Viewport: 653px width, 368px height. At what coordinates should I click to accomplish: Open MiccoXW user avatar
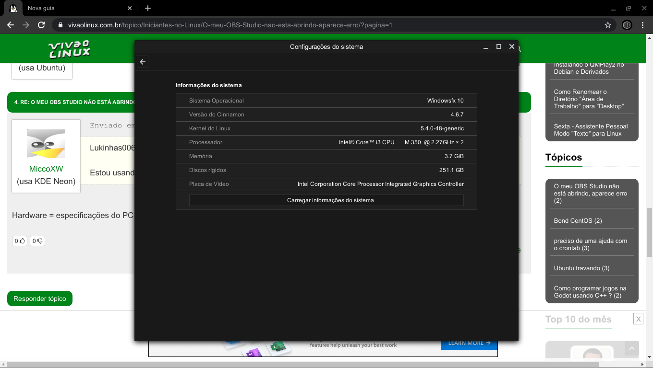coord(46,143)
